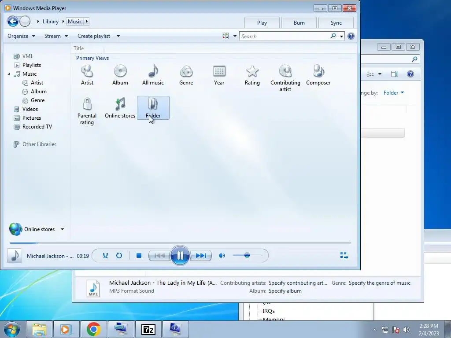
Task: Select the Contributing artist view icon
Action: (285, 78)
